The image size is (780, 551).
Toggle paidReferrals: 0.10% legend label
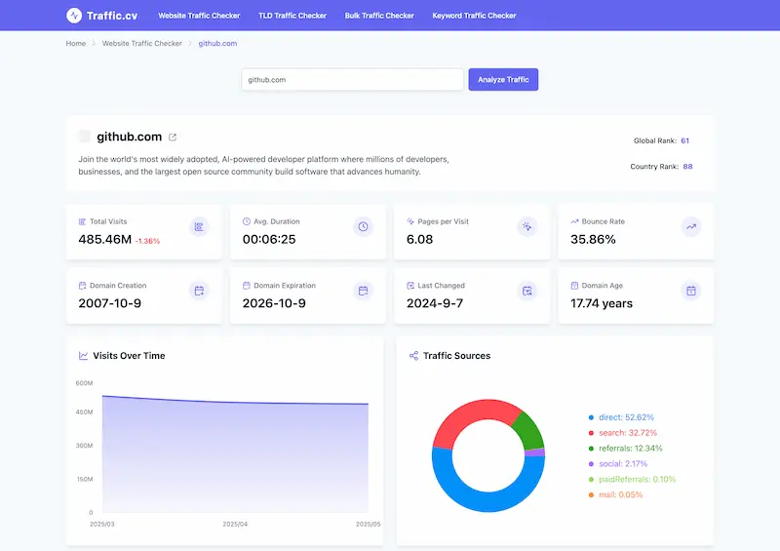pyautogui.click(x=638, y=480)
